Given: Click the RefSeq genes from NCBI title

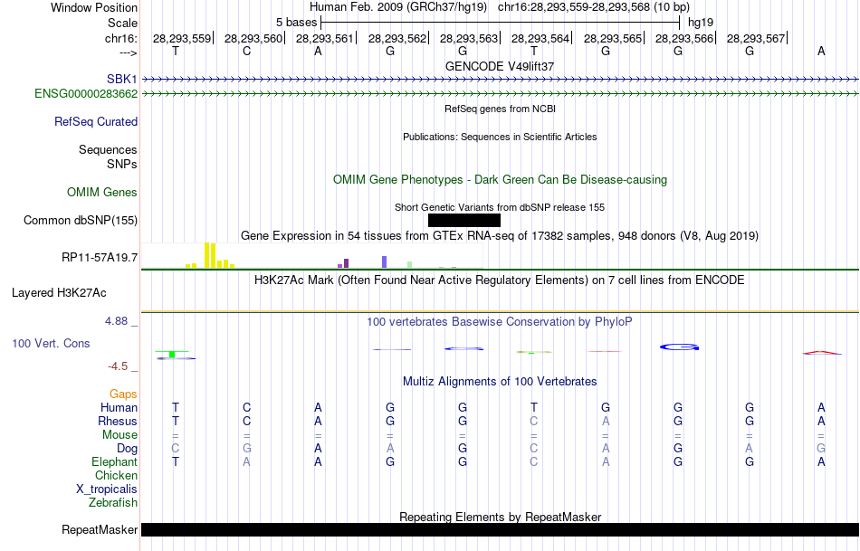Looking at the screenshot, I should [x=501, y=109].
